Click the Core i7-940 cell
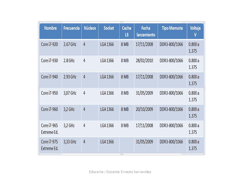The image size is (240, 180). point(50,80)
